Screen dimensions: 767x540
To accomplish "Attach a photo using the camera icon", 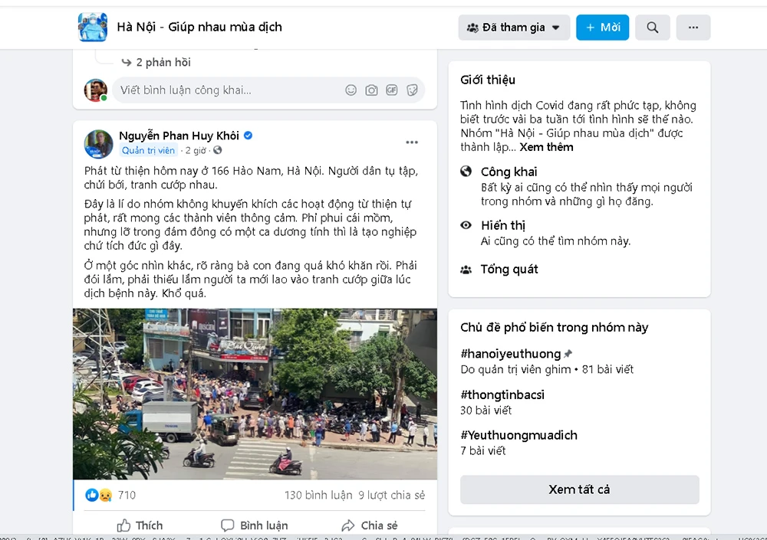I will pyautogui.click(x=371, y=90).
